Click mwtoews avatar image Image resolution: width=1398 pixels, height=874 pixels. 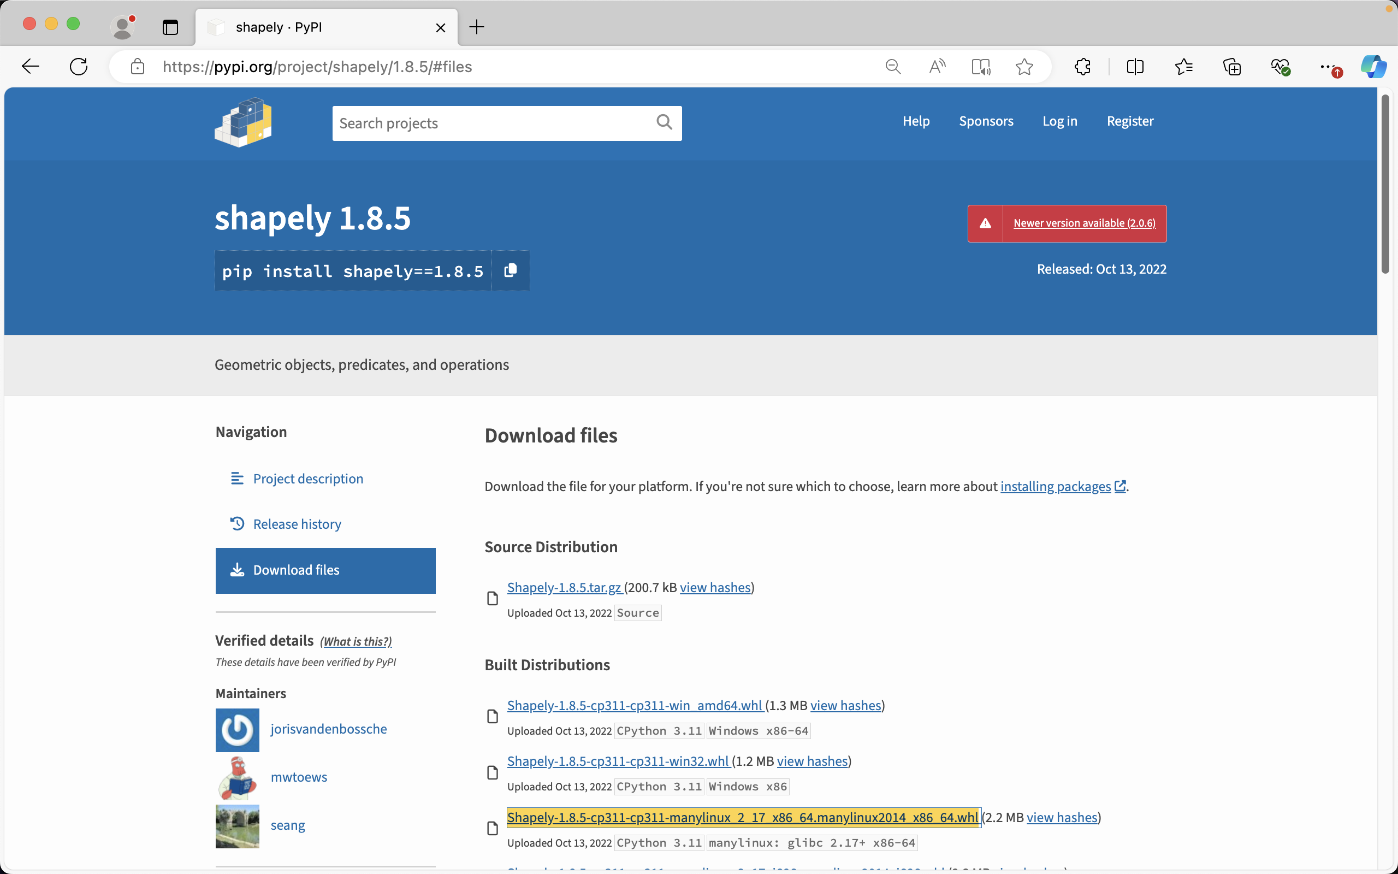[238, 778]
